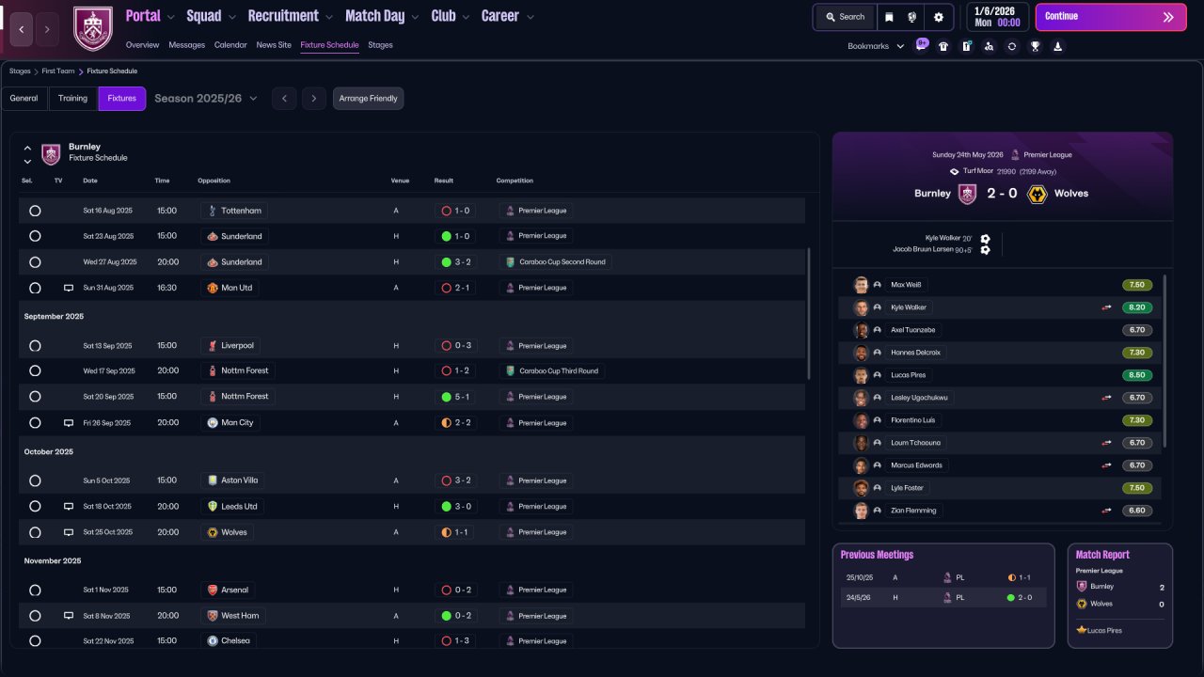Select the Sunderland Carabao Cup fixture radio button
The height and width of the screenshot is (677, 1204).
click(35, 262)
